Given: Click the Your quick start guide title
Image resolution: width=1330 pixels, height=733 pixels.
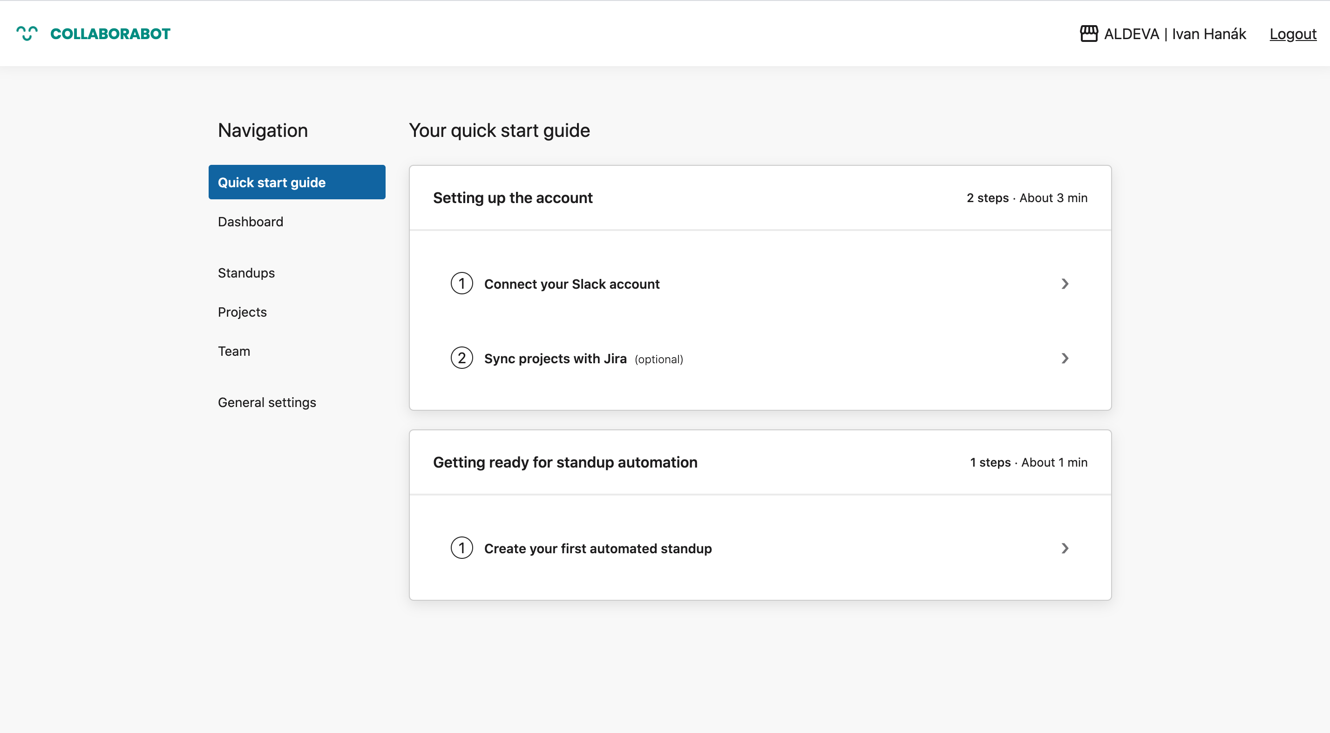Looking at the screenshot, I should coord(499,130).
